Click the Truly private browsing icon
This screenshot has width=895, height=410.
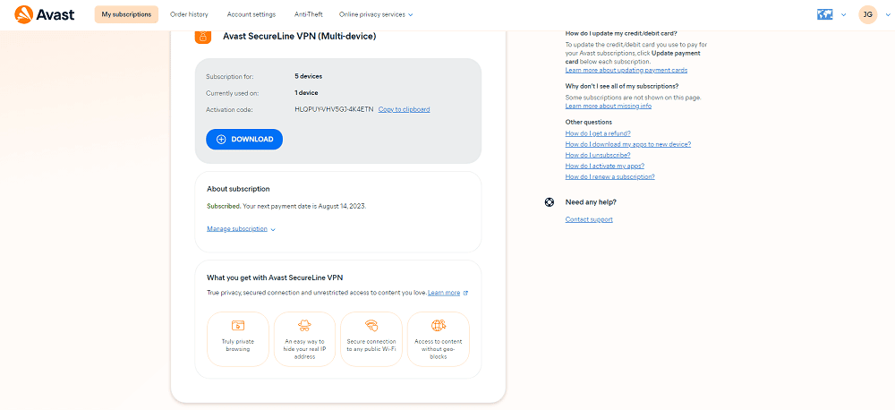point(238,326)
